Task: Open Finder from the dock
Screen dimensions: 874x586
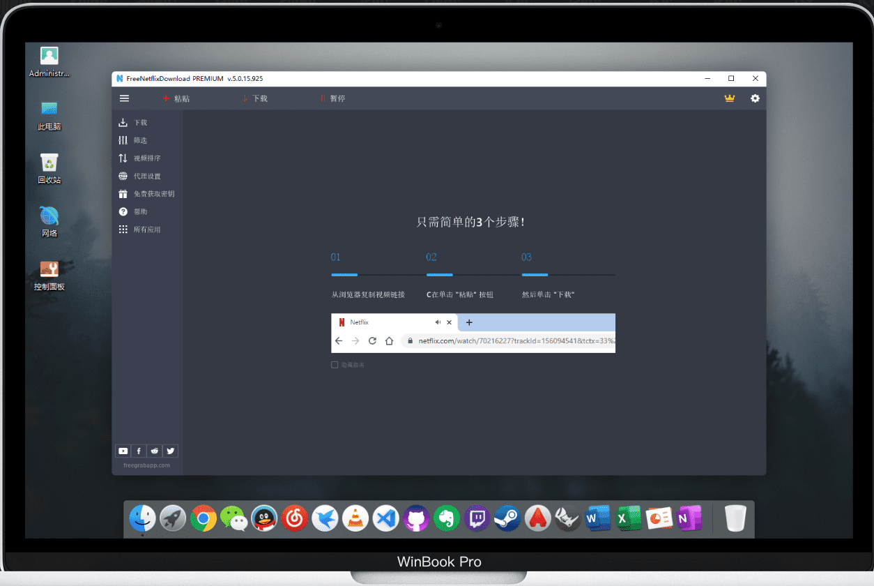Action: [143, 518]
